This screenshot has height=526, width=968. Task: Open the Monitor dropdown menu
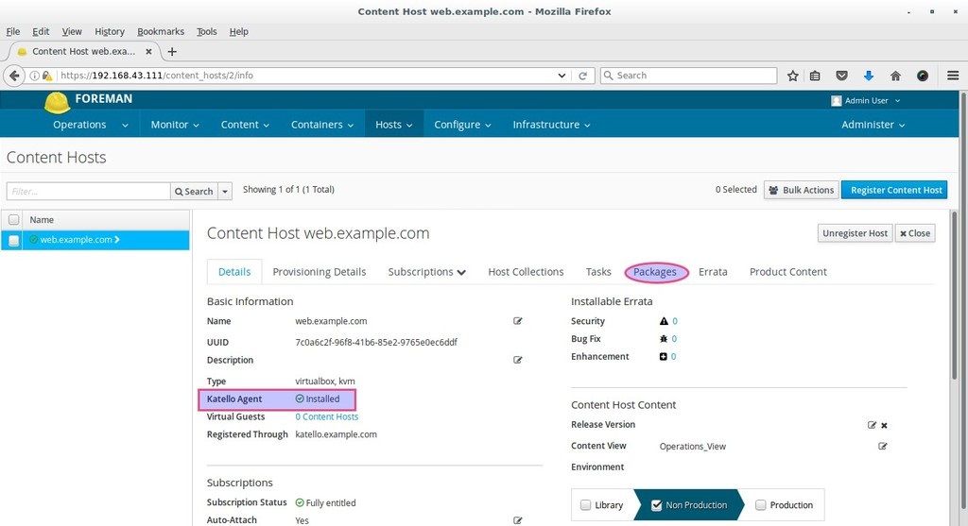pos(175,125)
